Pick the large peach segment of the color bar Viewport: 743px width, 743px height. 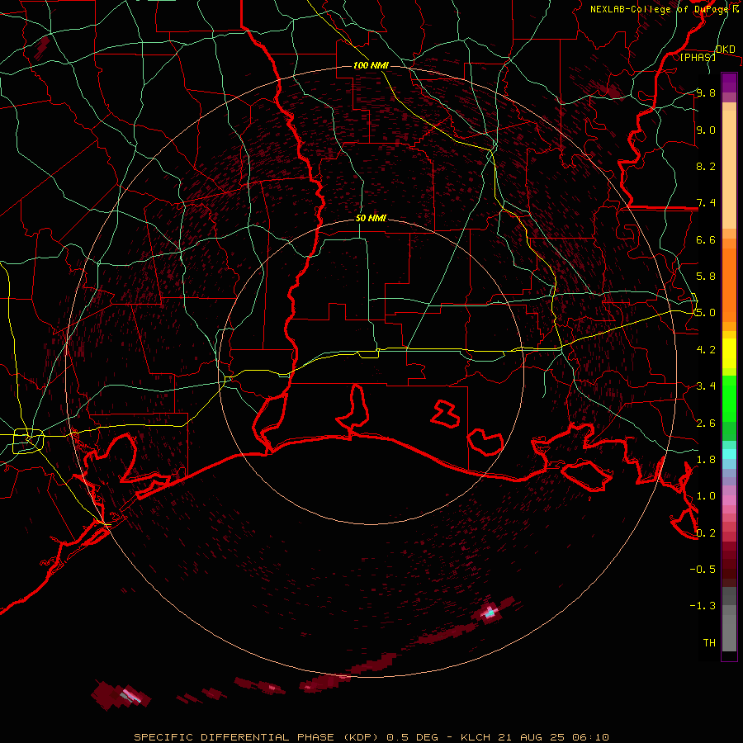click(729, 170)
